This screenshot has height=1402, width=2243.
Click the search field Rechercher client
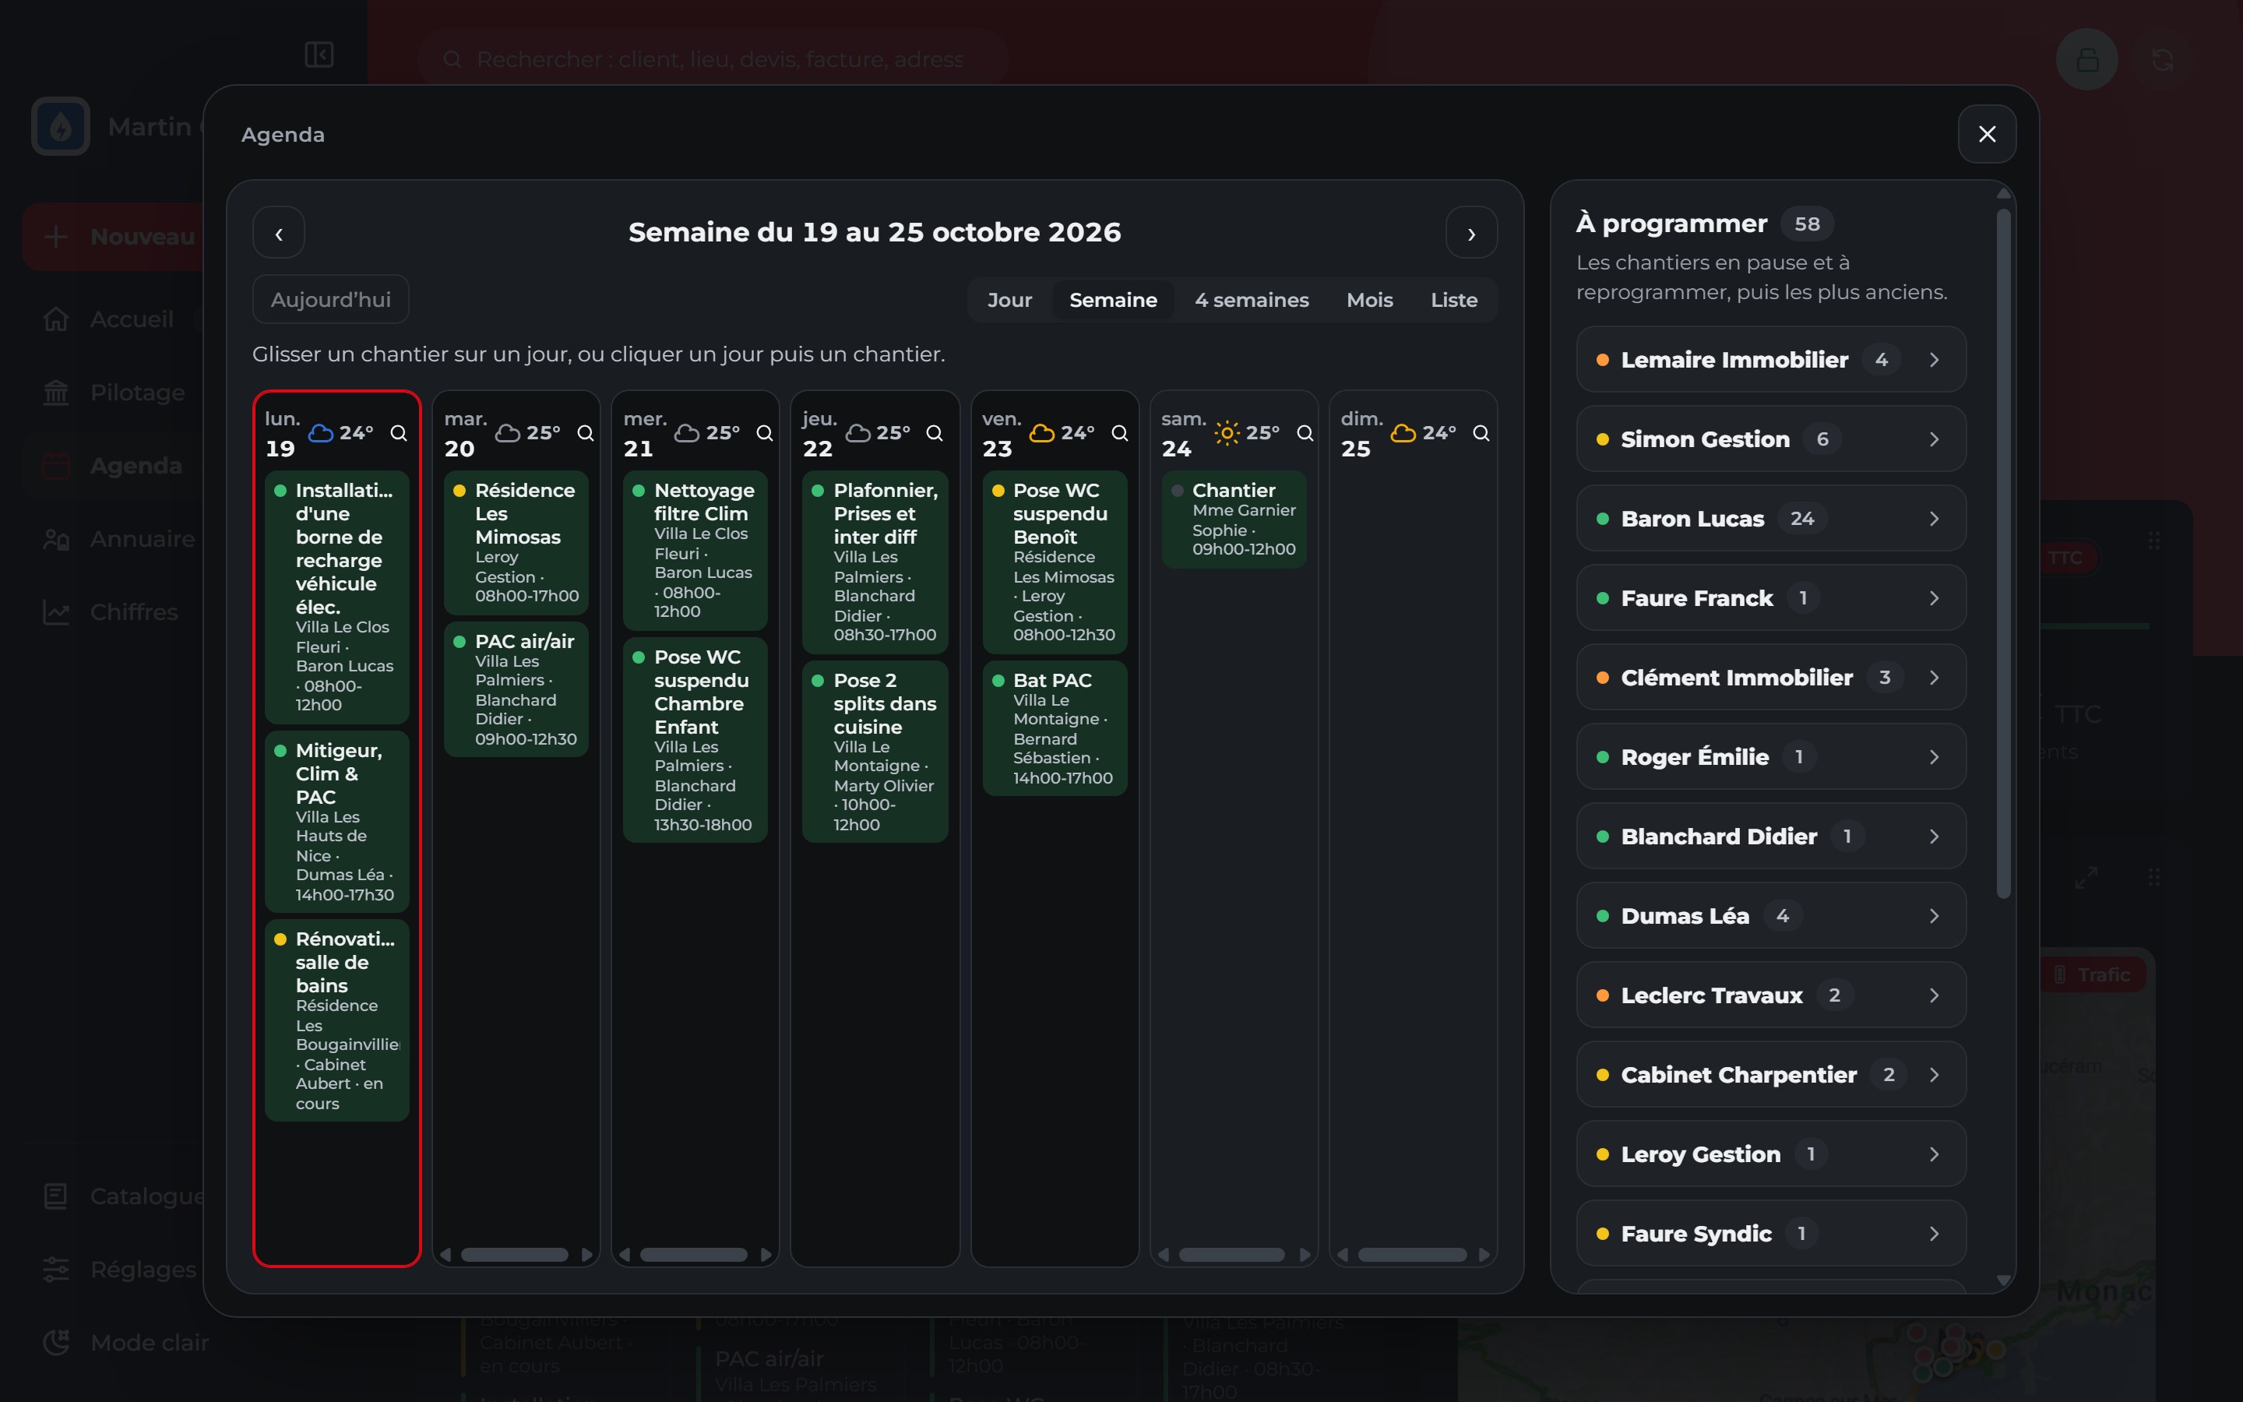[713, 59]
